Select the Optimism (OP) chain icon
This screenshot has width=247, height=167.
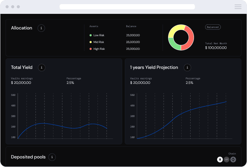point(226,160)
